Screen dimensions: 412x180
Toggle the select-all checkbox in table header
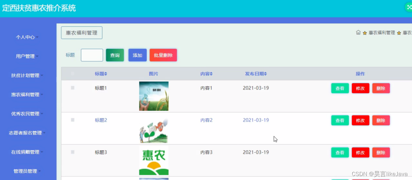click(73, 74)
